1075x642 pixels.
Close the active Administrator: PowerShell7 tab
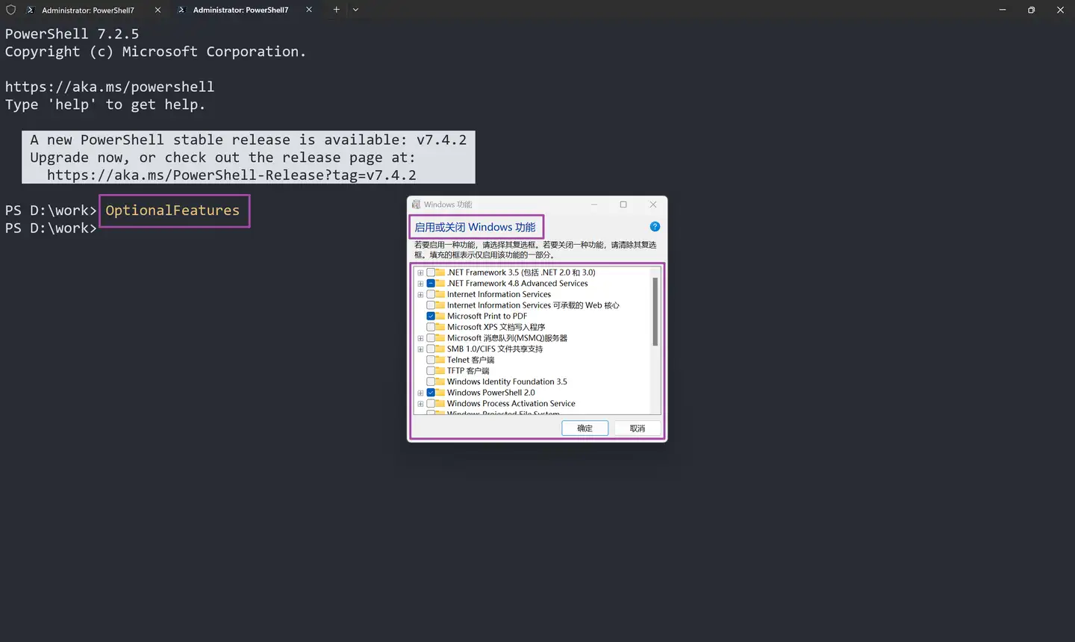(x=309, y=10)
